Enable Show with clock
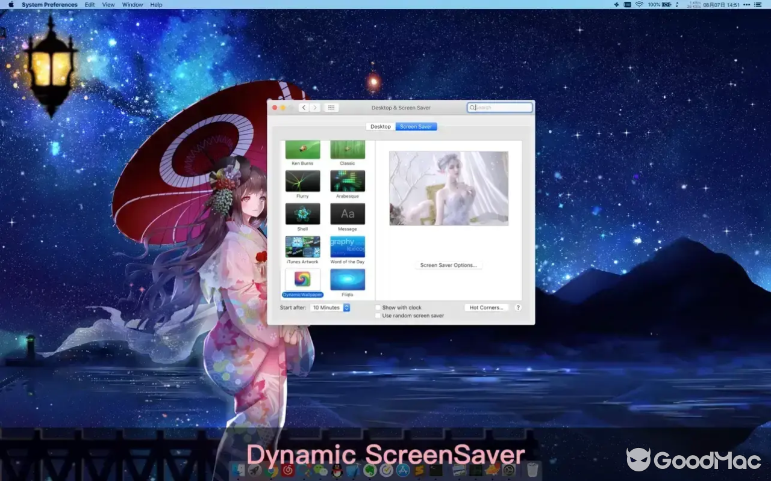 click(x=378, y=307)
